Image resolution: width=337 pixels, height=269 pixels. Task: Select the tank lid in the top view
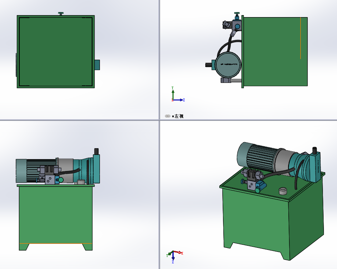coord(56,52)
